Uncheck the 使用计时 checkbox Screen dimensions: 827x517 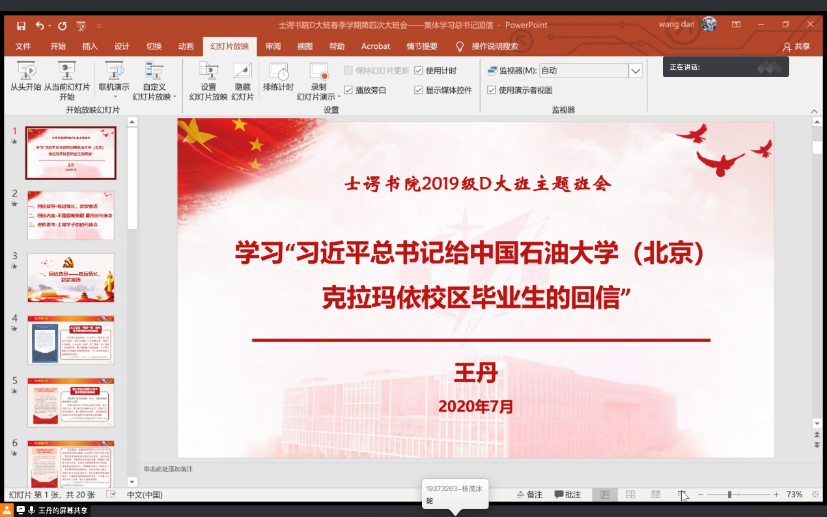point(419,70)
